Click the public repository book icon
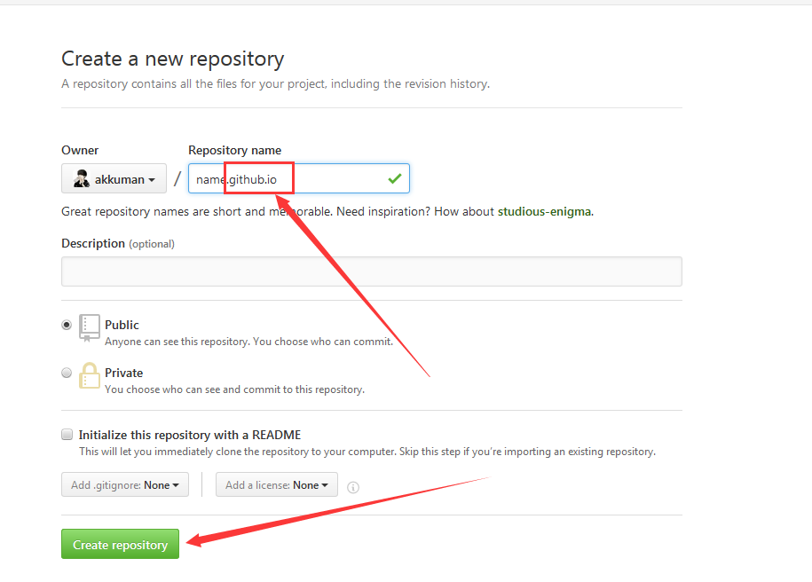 (x=89, y=327)
